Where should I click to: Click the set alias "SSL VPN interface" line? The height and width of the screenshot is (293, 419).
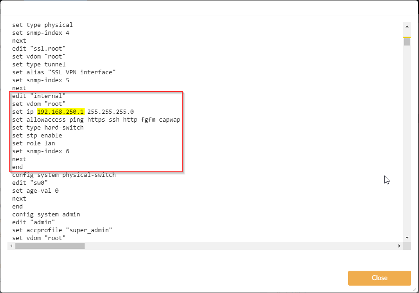pyautogui.click(x=64, y=72)
